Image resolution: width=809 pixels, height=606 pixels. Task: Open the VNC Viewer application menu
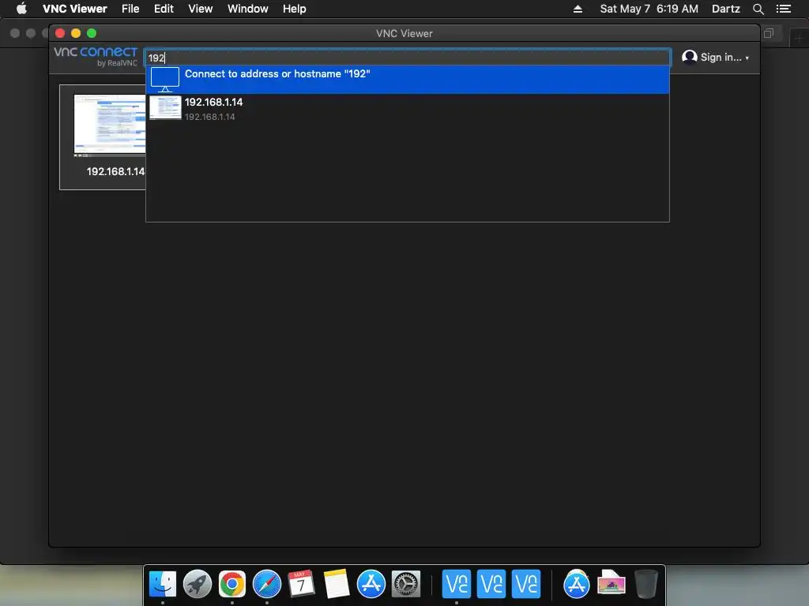(75, 9)
